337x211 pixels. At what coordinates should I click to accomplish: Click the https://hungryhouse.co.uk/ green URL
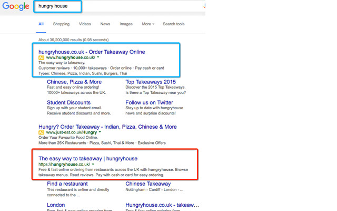(64, 164)
